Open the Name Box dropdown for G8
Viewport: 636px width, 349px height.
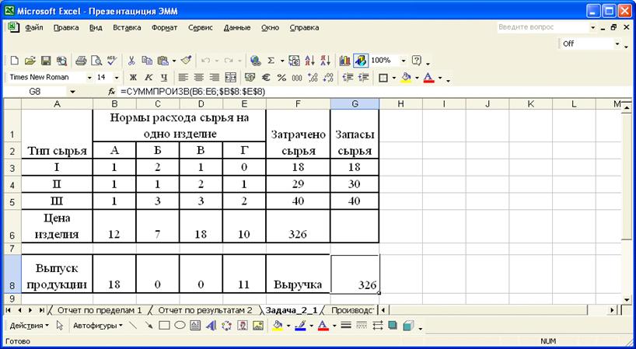[72, 92]
